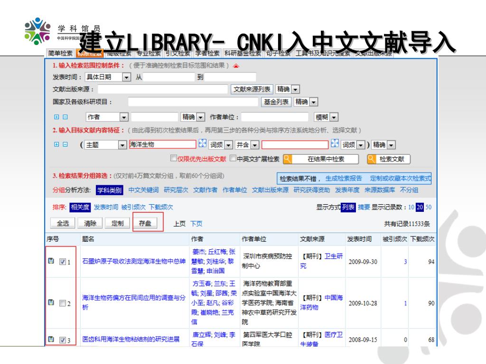Open the 模糊 author affiliation dropdown

coord(334,117)
